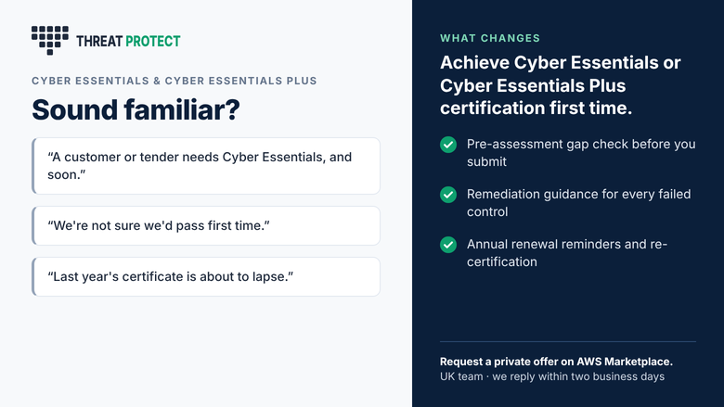Click the divider line above the AWS Marketplace offer
This screenshot has height=407, width=724.
(568, 341)
